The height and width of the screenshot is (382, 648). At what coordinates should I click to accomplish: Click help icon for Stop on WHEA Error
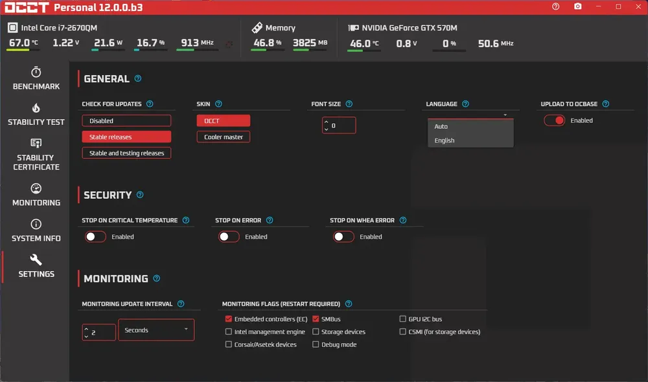click(x=403, y=220)
